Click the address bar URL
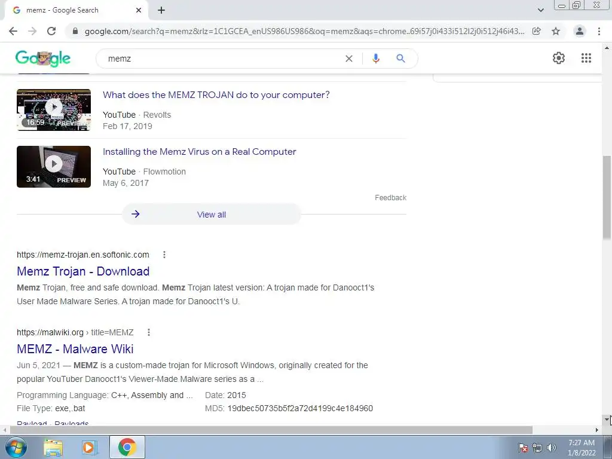The height and width of the screenshot is (459, 612). tap(304, 31)
